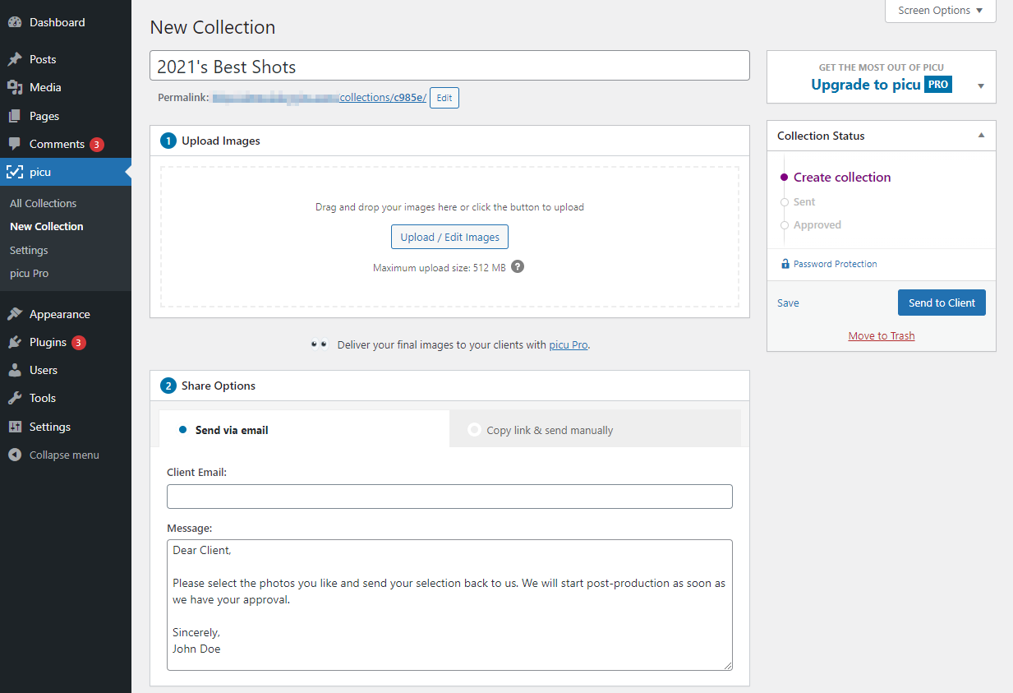Click the Dashboard gauge icon in sidebar

(x=15, y=23)
